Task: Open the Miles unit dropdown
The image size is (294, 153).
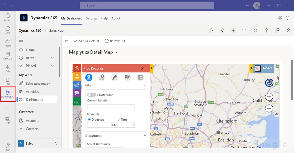Action: pyautogui.click(x=123, y=125)
